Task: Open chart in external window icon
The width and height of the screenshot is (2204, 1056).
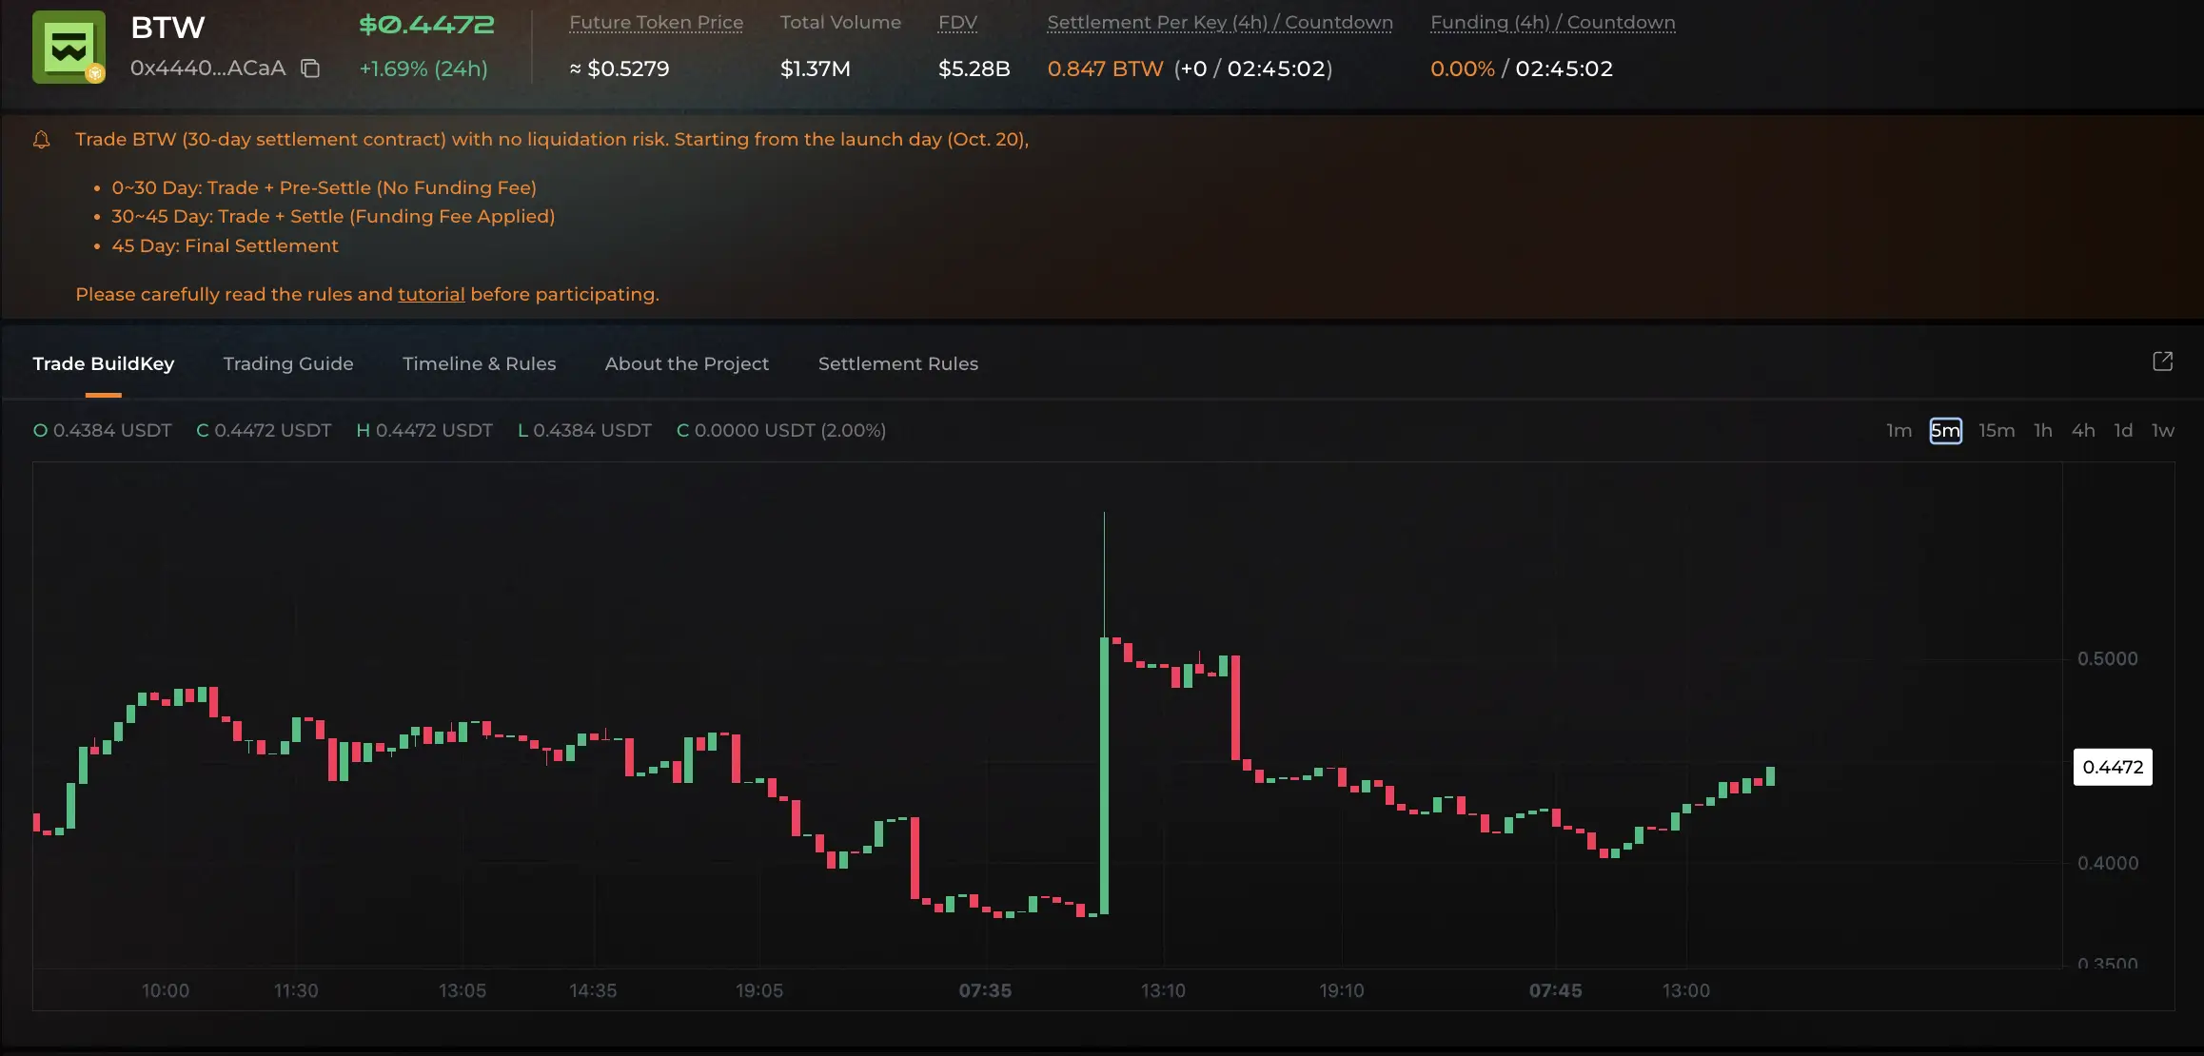Action: [2162, 362]
